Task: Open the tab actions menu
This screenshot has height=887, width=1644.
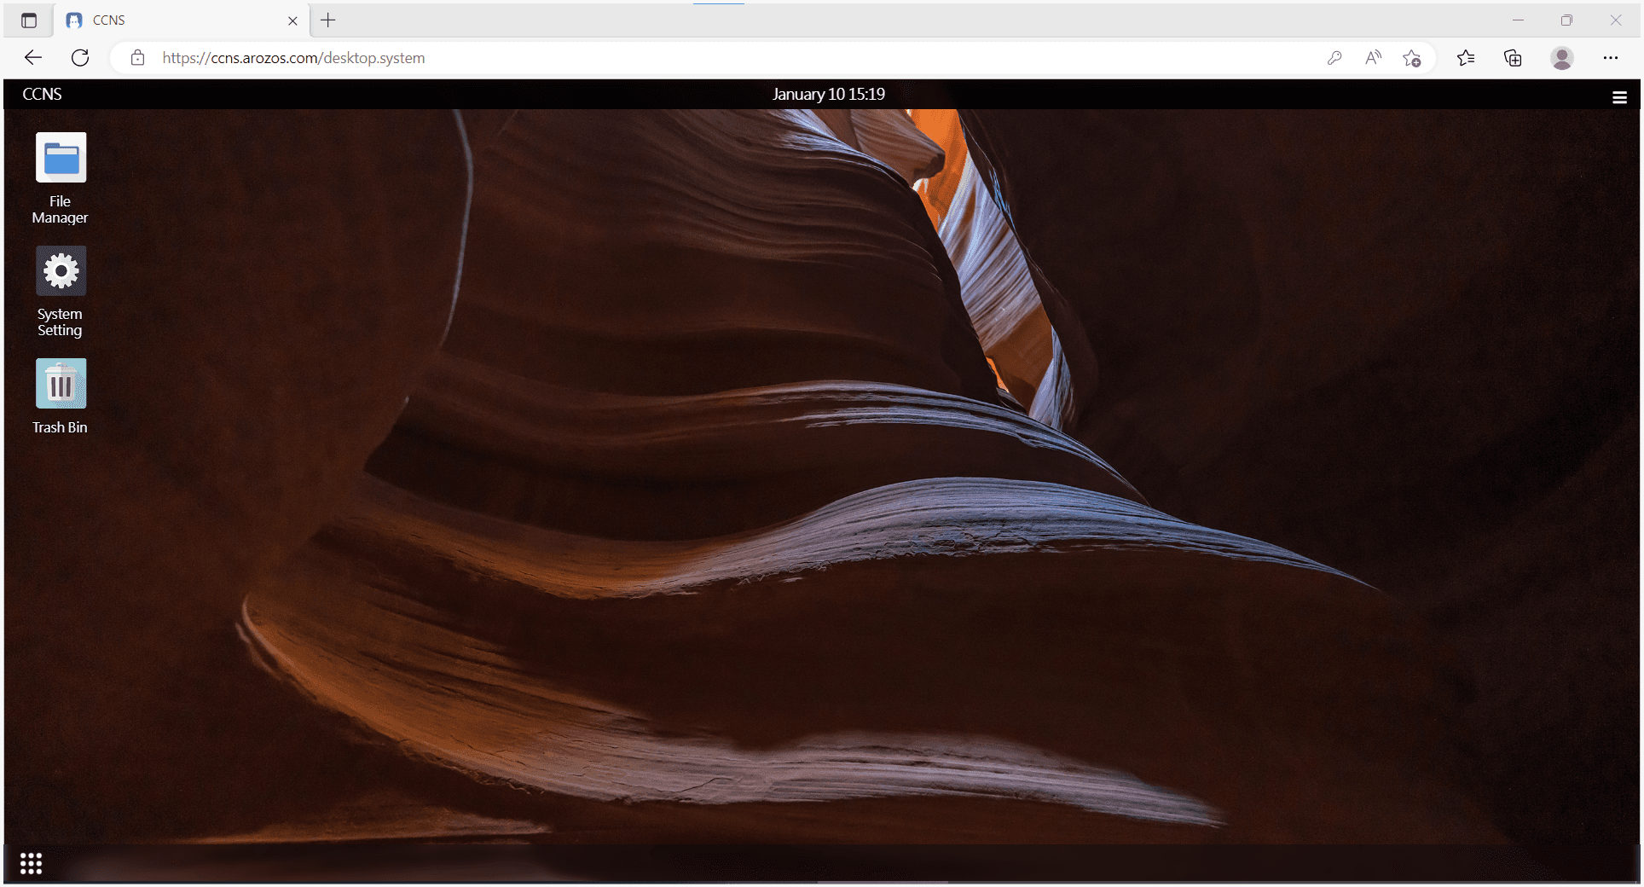Action: [29, 20]
